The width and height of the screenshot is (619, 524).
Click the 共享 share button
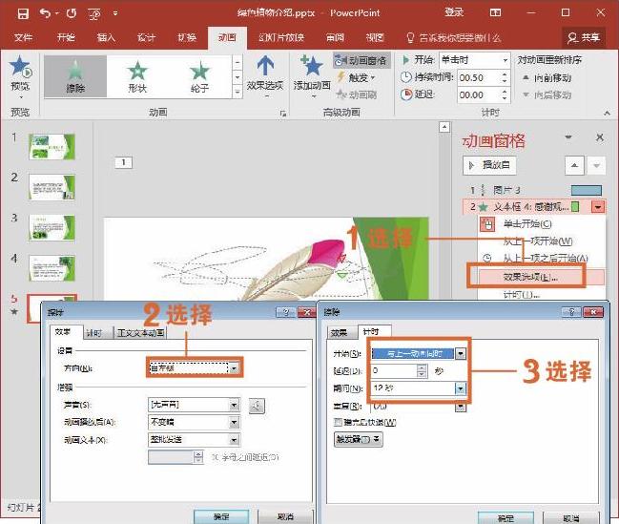(x=584, y=37)
